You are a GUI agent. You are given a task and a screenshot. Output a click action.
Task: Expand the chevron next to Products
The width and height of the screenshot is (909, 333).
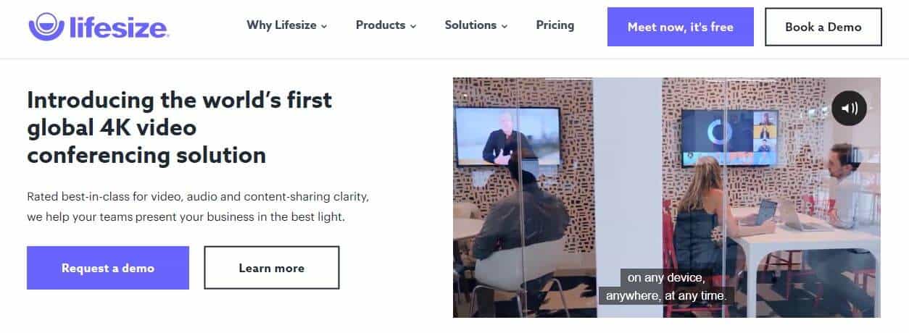(413, 27)
